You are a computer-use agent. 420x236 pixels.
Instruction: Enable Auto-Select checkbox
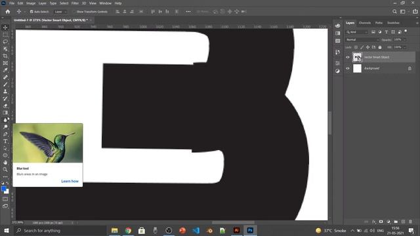(31, 12)
